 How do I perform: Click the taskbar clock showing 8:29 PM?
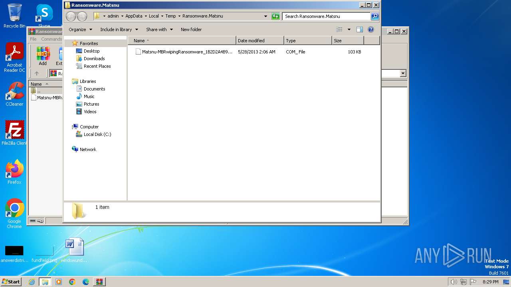[490, 282]
